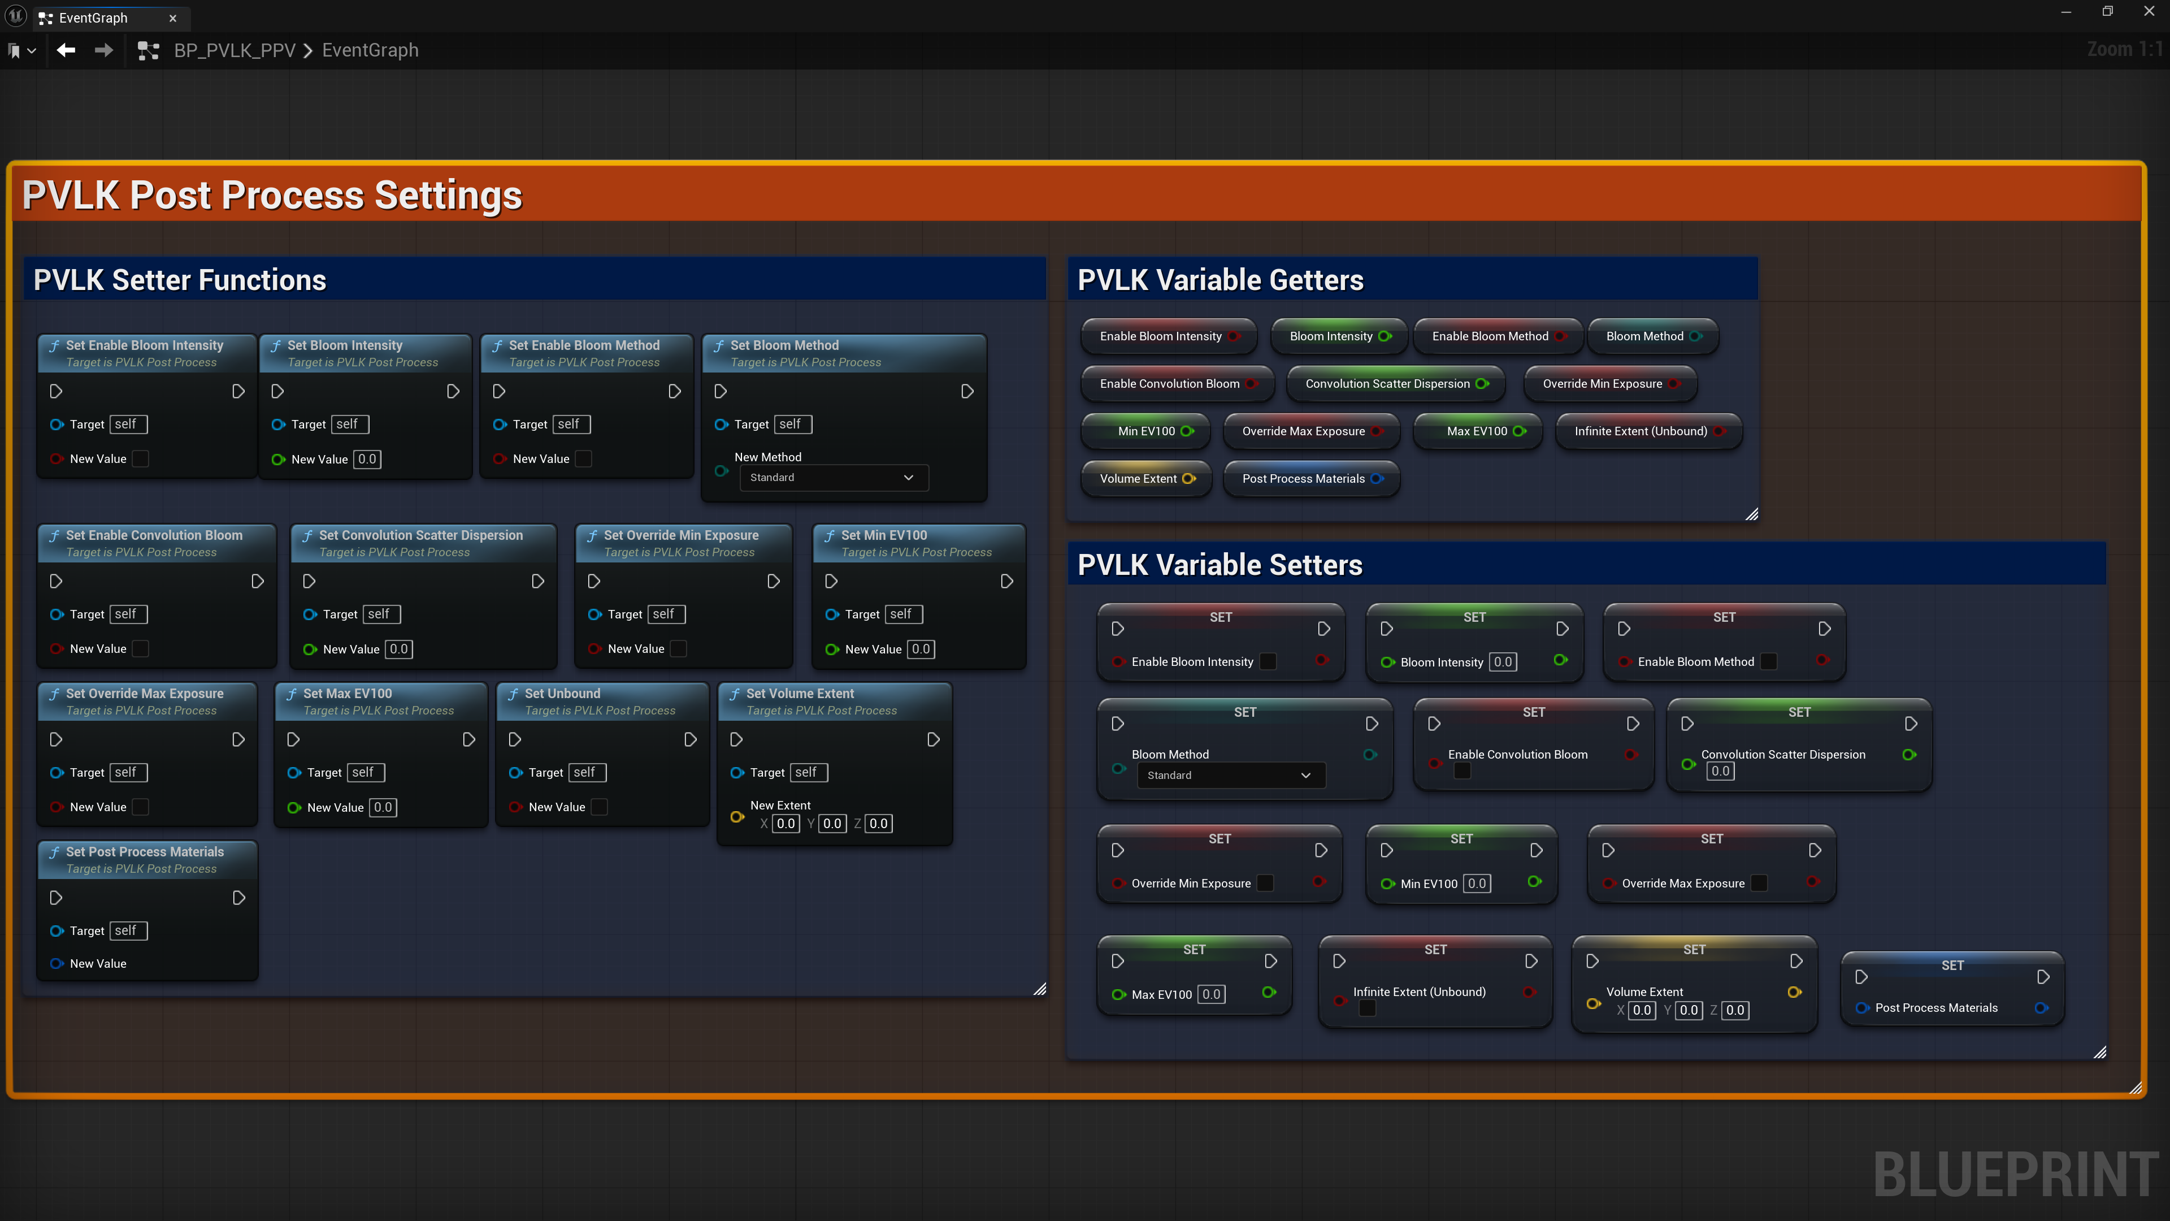Click output pin of Min EV100 getter
2170x1221 pixels.
(x=1187, y=431)
